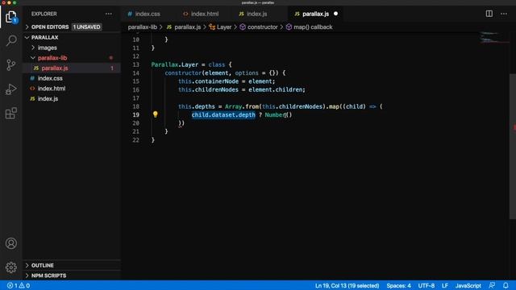Image resolution: width=516 pixels, height=290 pixels.
Task: Open the Extensions view
Action: pos(10,114)
